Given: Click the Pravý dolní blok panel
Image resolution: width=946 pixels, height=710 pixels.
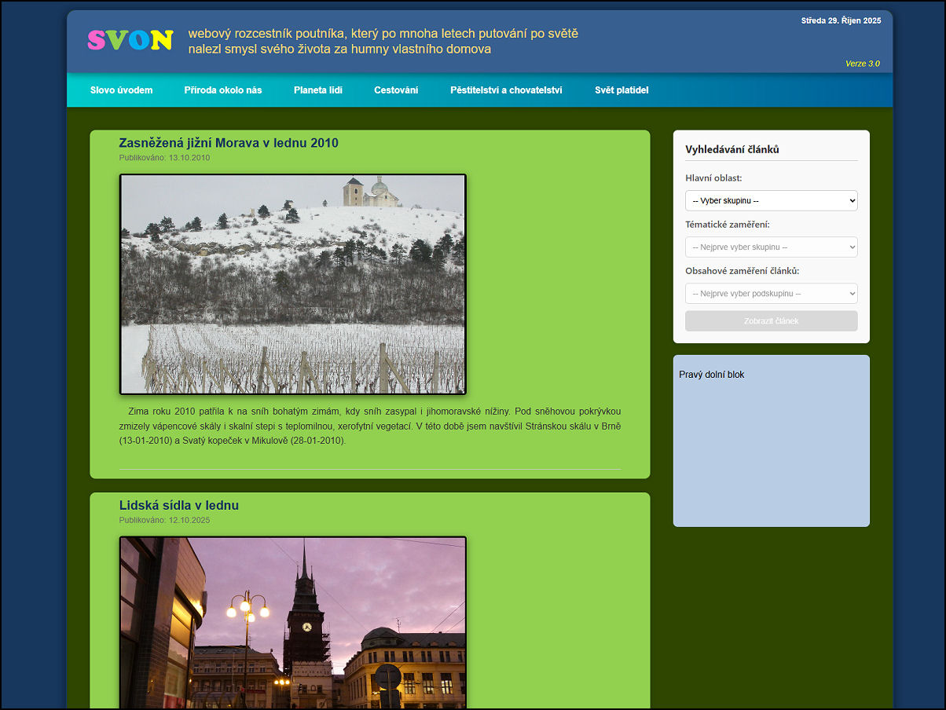Looking at the screenshot, I should coord(771,440).
